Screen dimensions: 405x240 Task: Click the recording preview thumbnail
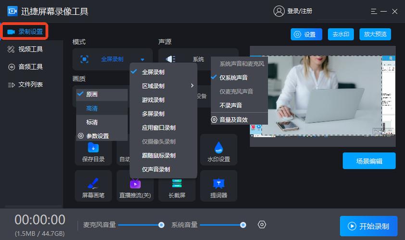pos(323,96)
